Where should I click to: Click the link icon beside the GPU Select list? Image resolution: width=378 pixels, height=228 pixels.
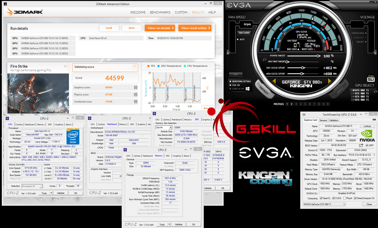click(375, 91)
